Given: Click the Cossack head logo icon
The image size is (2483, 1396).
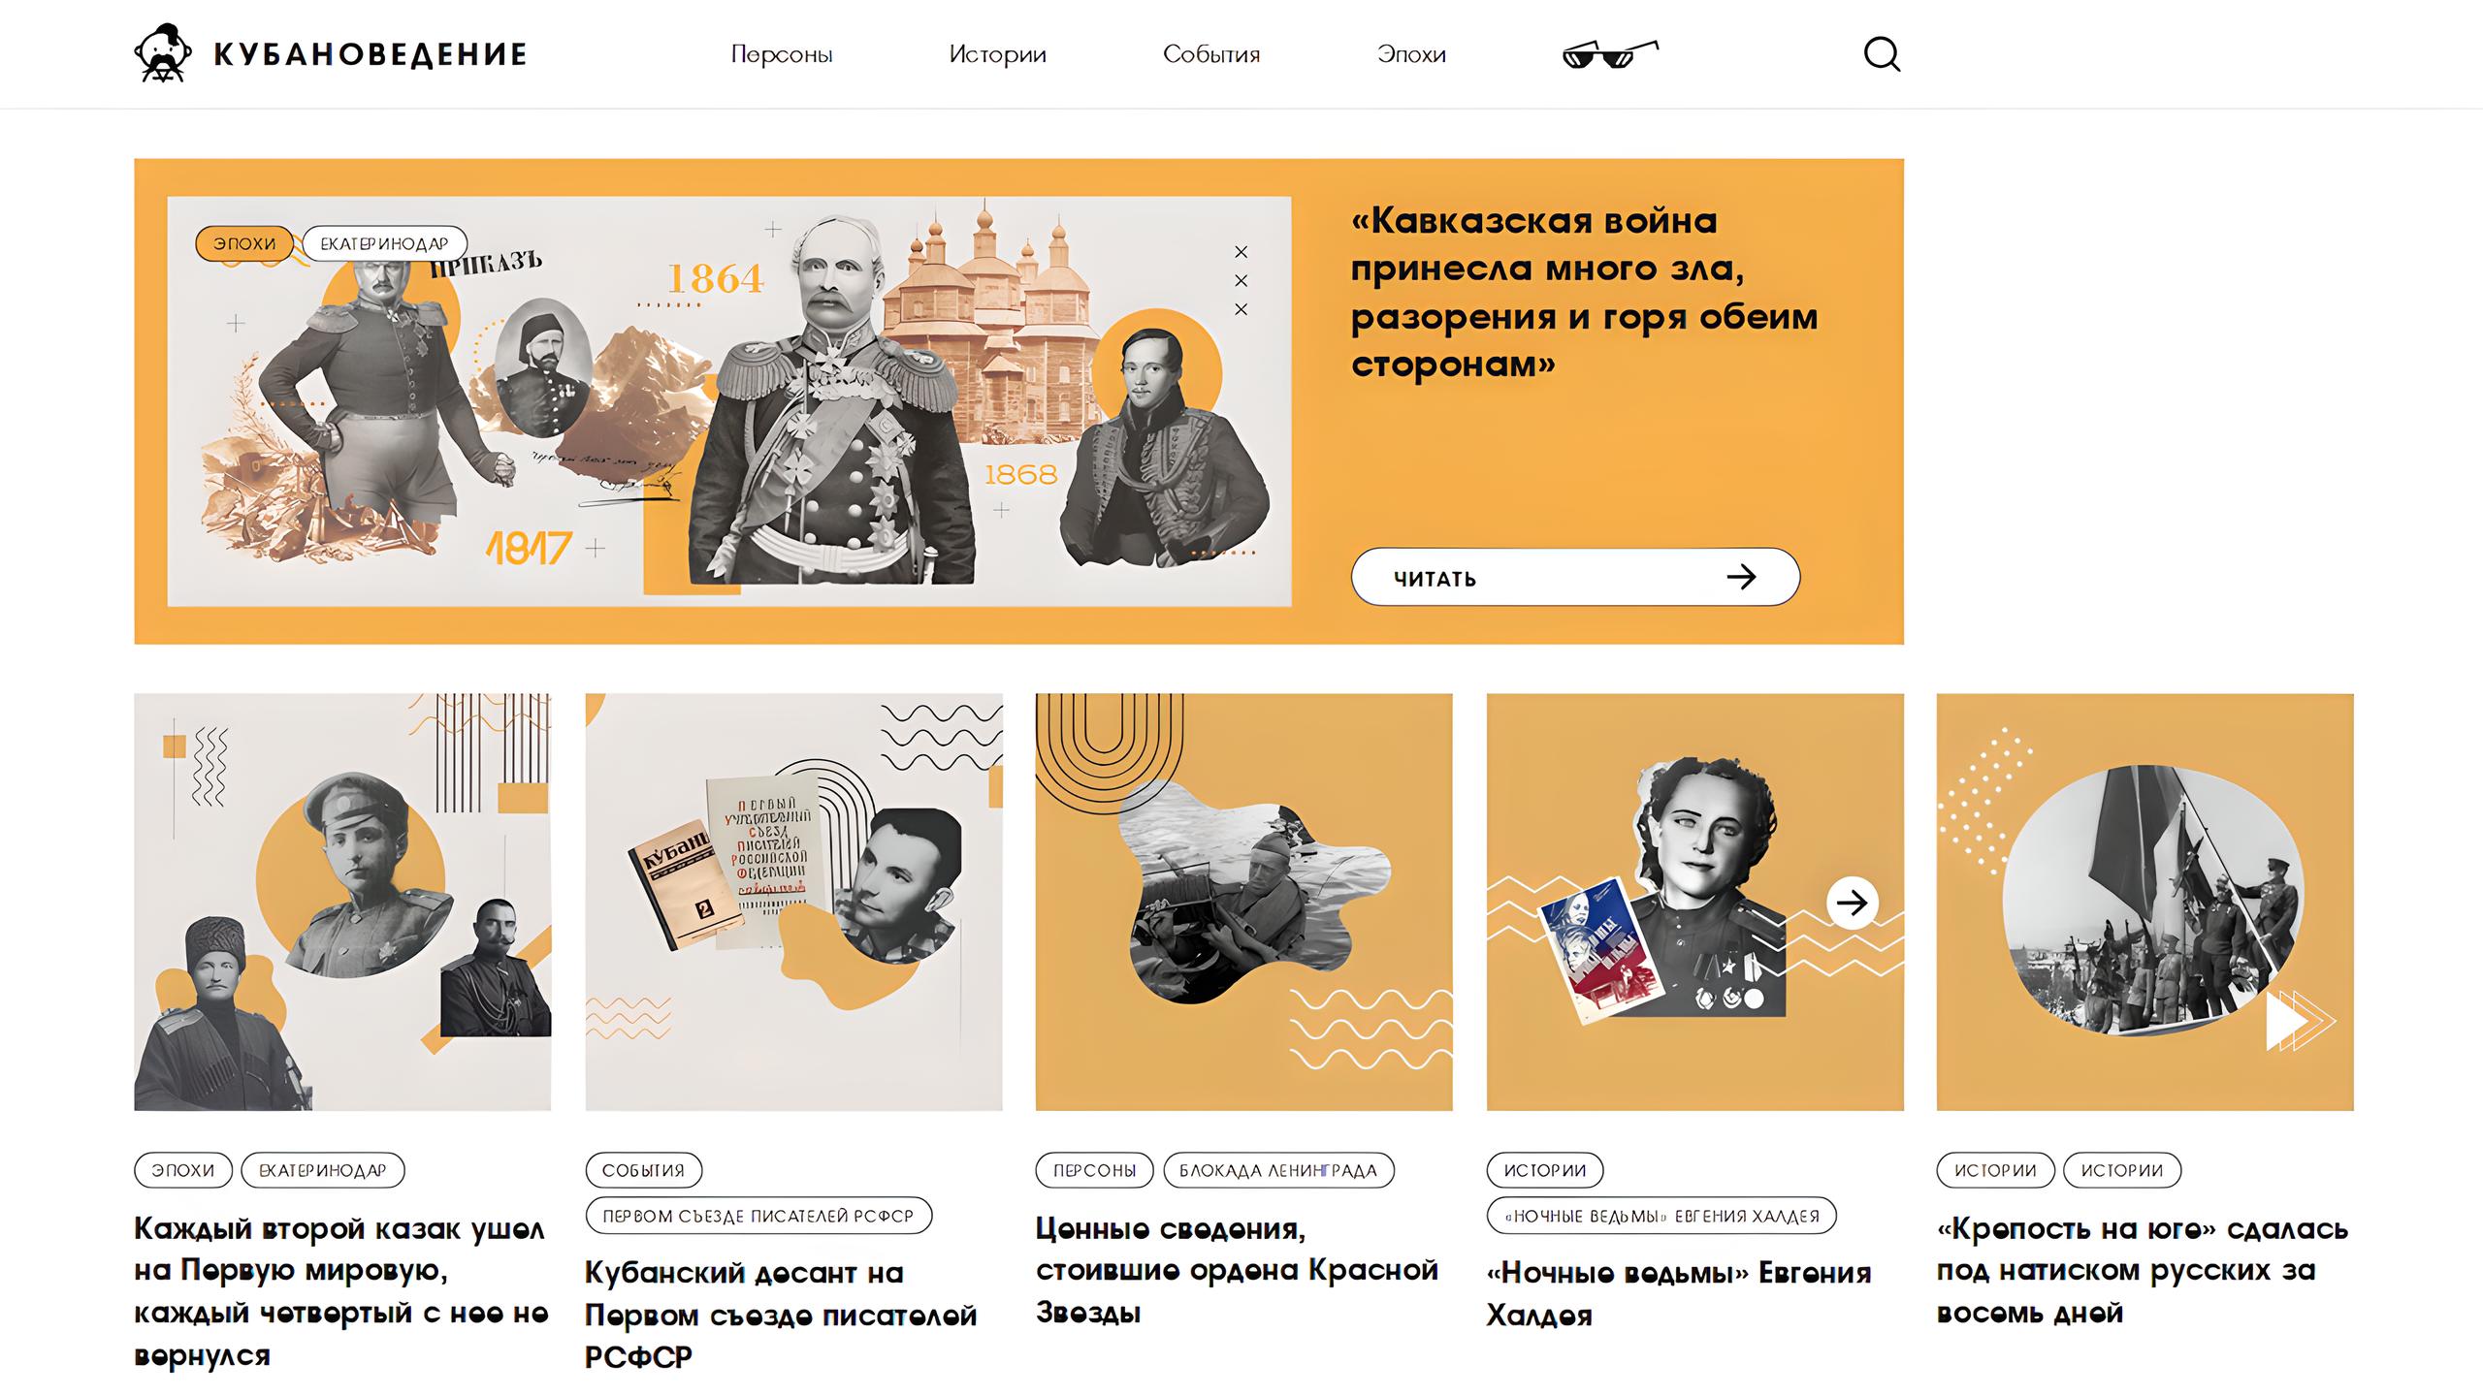Looking at the screenshot, I should tap(162, 52).
